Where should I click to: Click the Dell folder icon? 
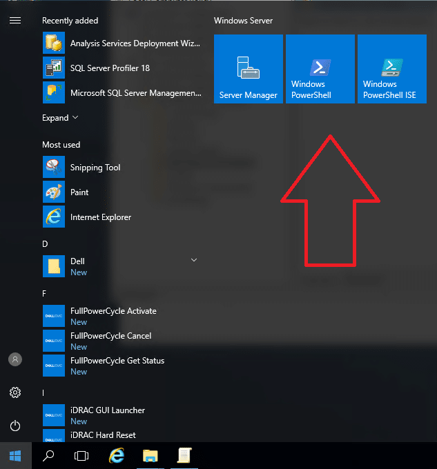coord(54,266)
